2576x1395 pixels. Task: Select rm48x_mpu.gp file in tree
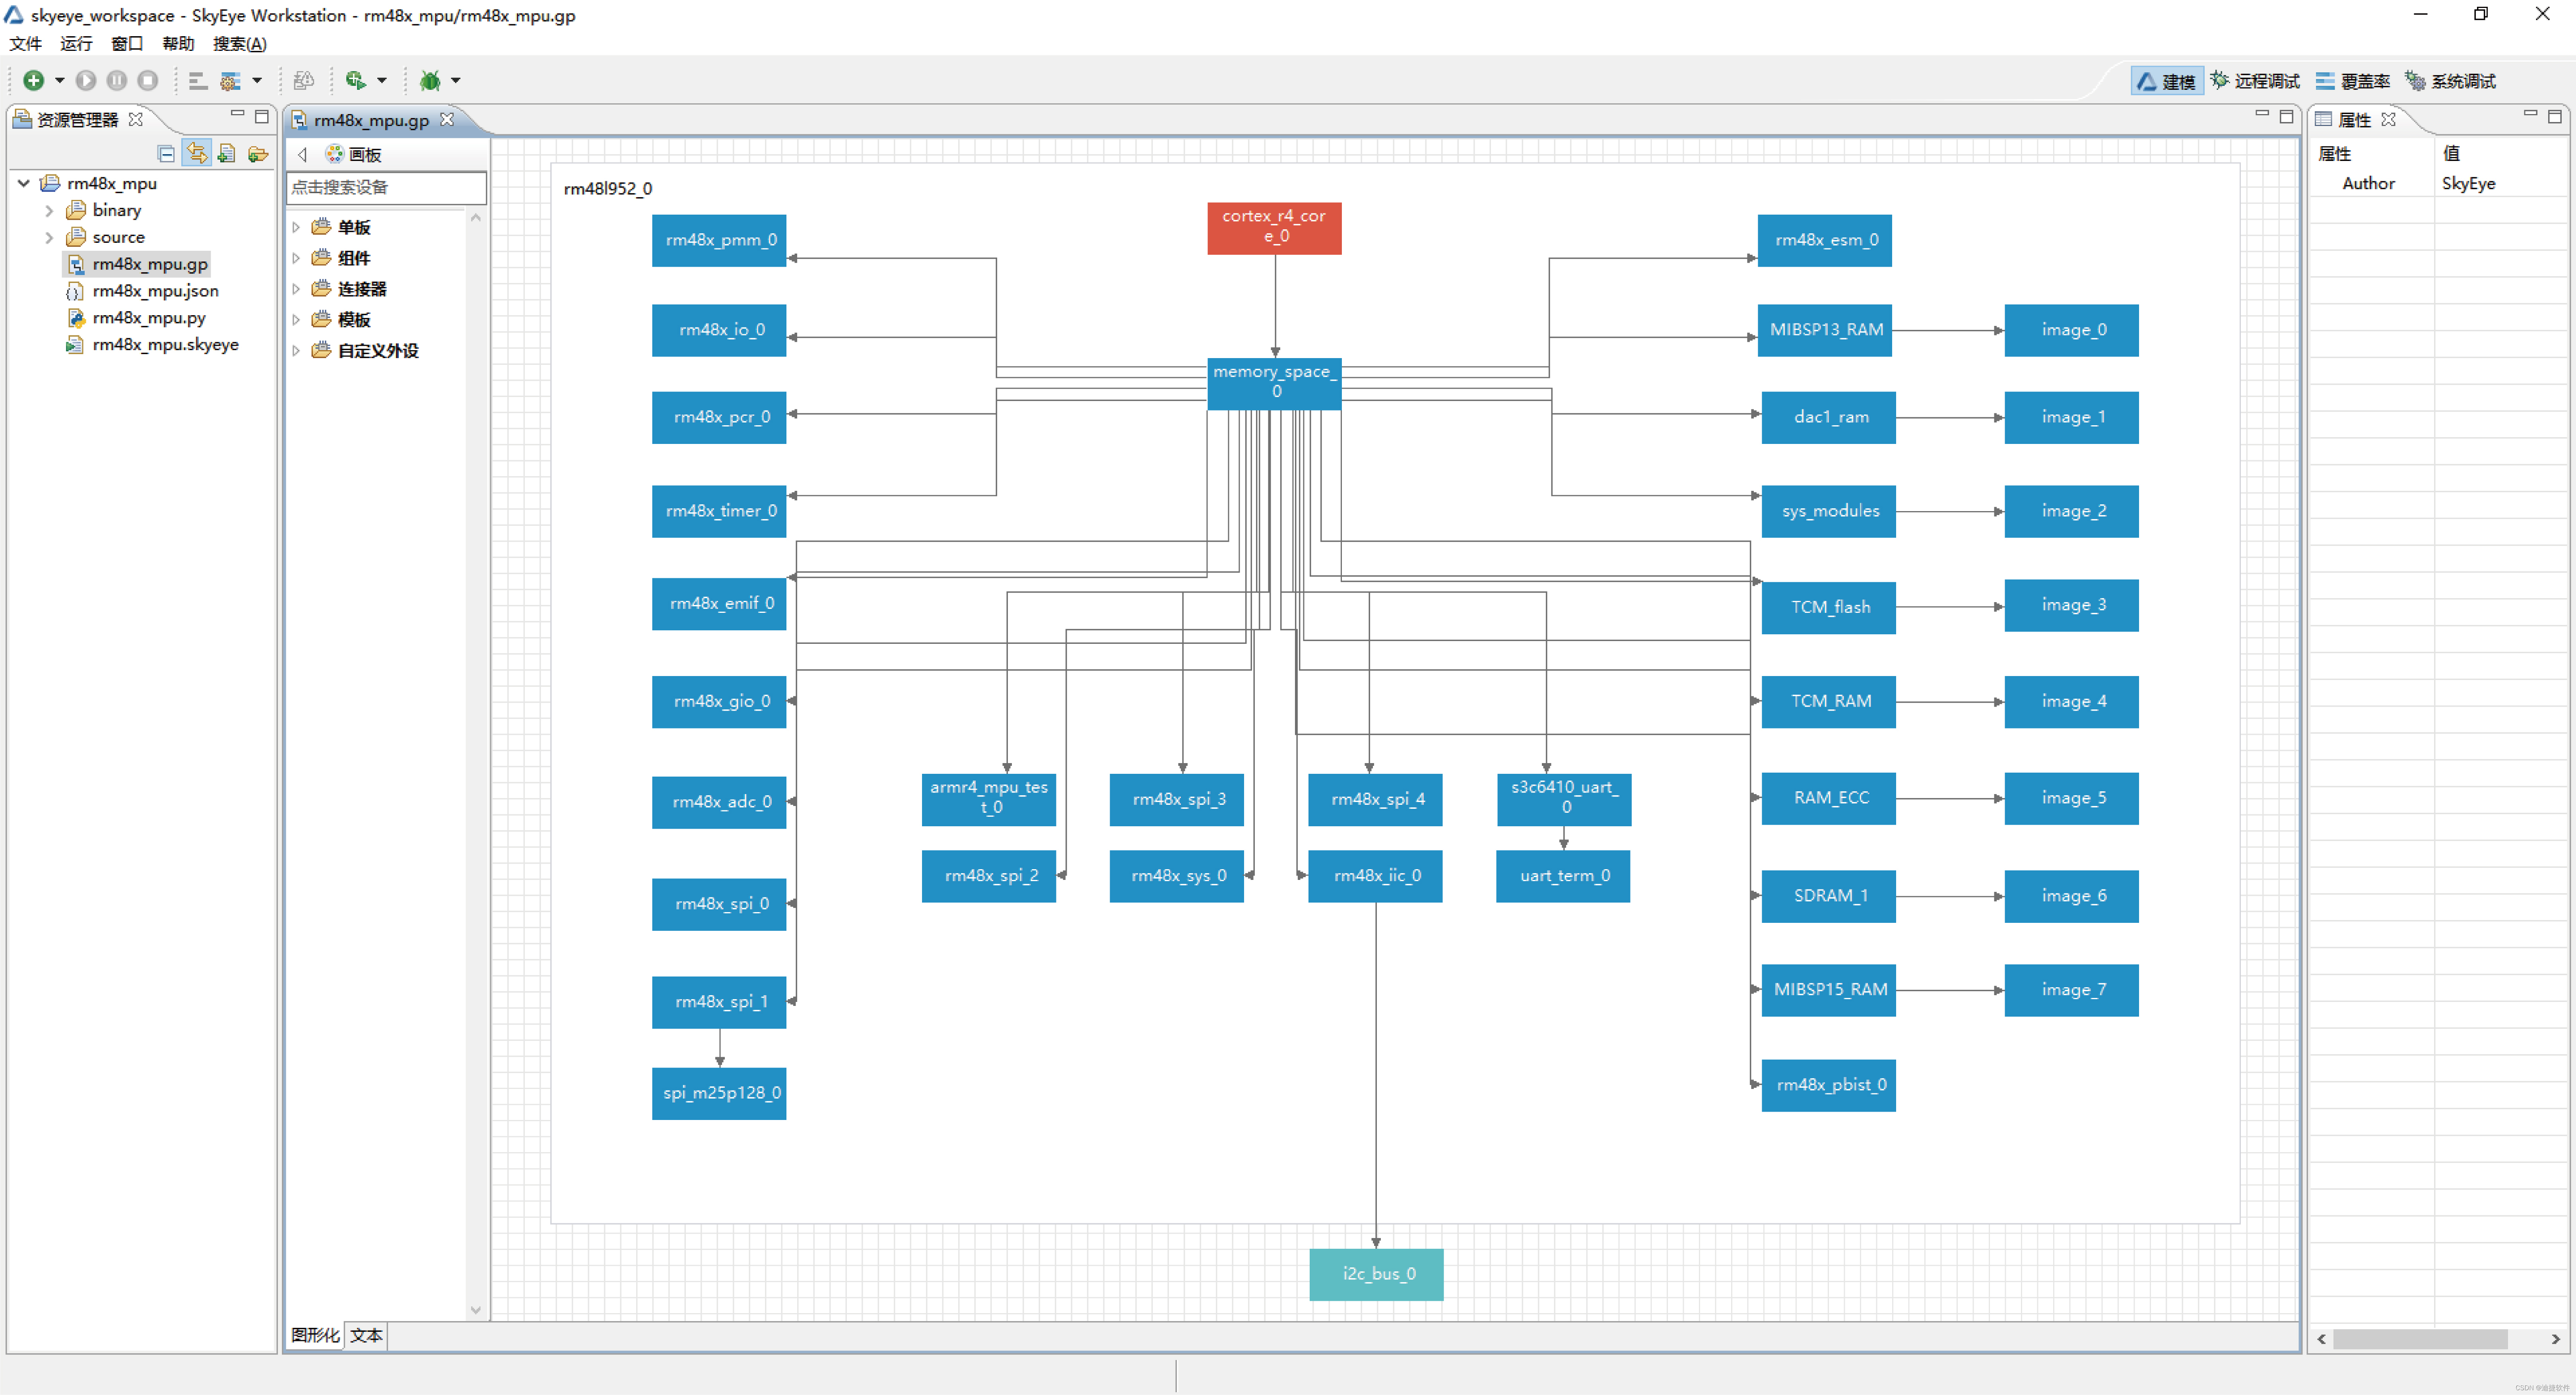[150, 264]
